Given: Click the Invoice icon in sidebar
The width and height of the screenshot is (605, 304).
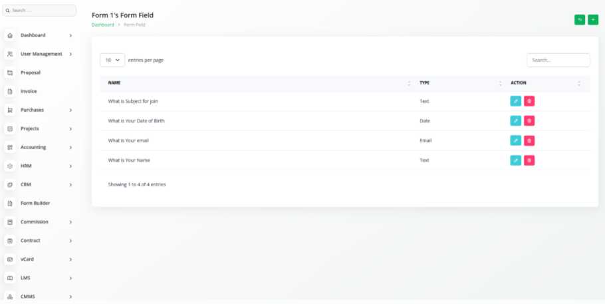Looking at the screenshot, I should (x=10, y=91).
